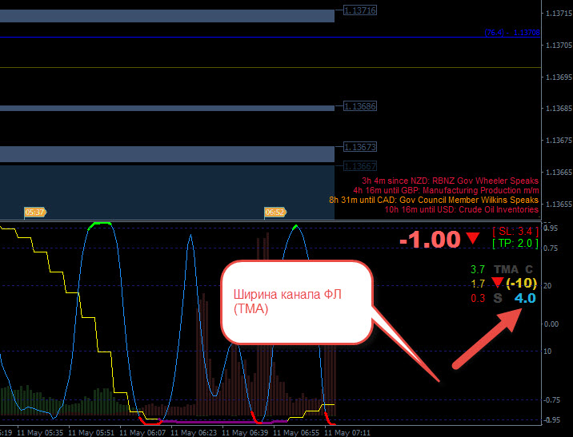
Task: Click the 1.13716 price level label
Action: click(x=360, y=10)
